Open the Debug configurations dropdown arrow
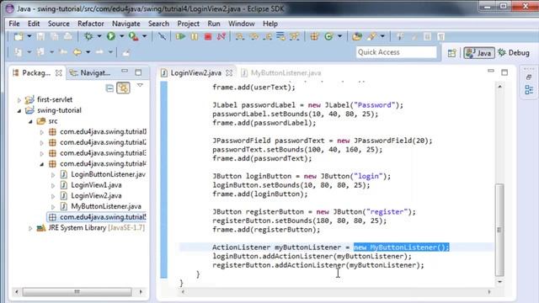 [99, 36]
